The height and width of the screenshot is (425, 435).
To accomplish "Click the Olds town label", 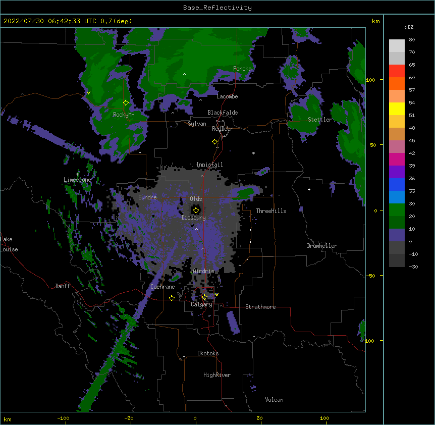I will [x=196, y=199].
